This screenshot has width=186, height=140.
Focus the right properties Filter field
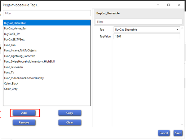coord(138,22)
